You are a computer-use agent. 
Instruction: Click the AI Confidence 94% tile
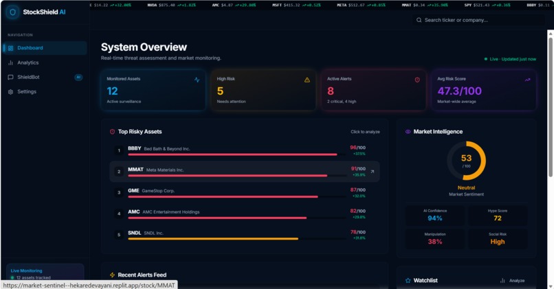click(435, 216)
